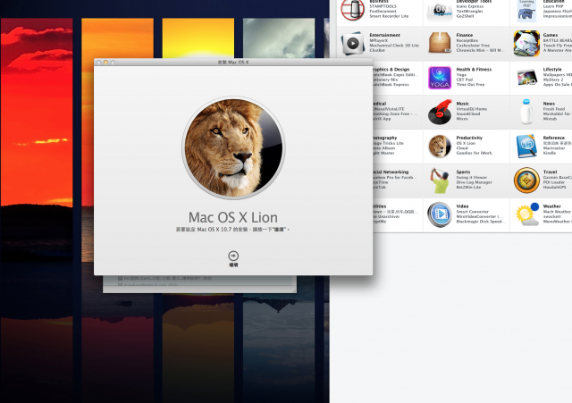
Task: Open the Business category STAMPTOOLS stamp icon
Action: [x=352, y=10]
